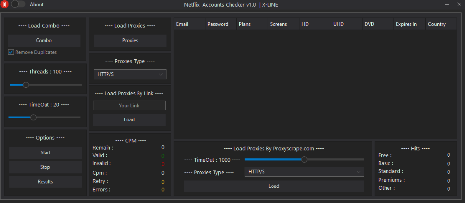Click the Load button under Proxyscrape section
Screen dimensions: 465x203
click(274, 186)
